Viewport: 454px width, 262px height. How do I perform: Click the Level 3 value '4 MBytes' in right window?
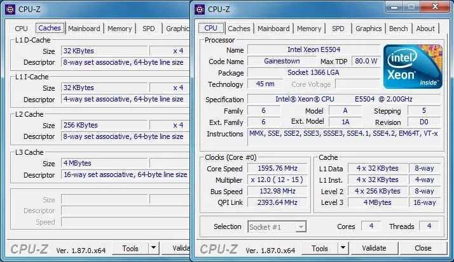(x=378, y=202)
